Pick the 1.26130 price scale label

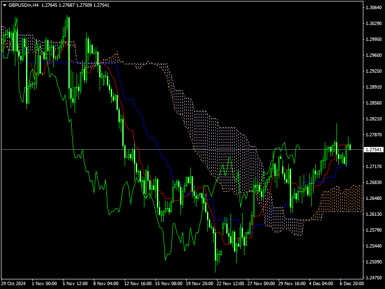click(x=374, y=214)
